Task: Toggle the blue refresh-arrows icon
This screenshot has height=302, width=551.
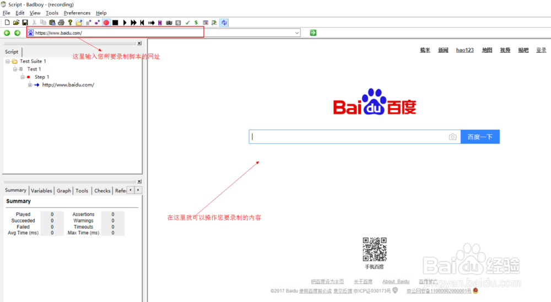Action: coord(224,23)
